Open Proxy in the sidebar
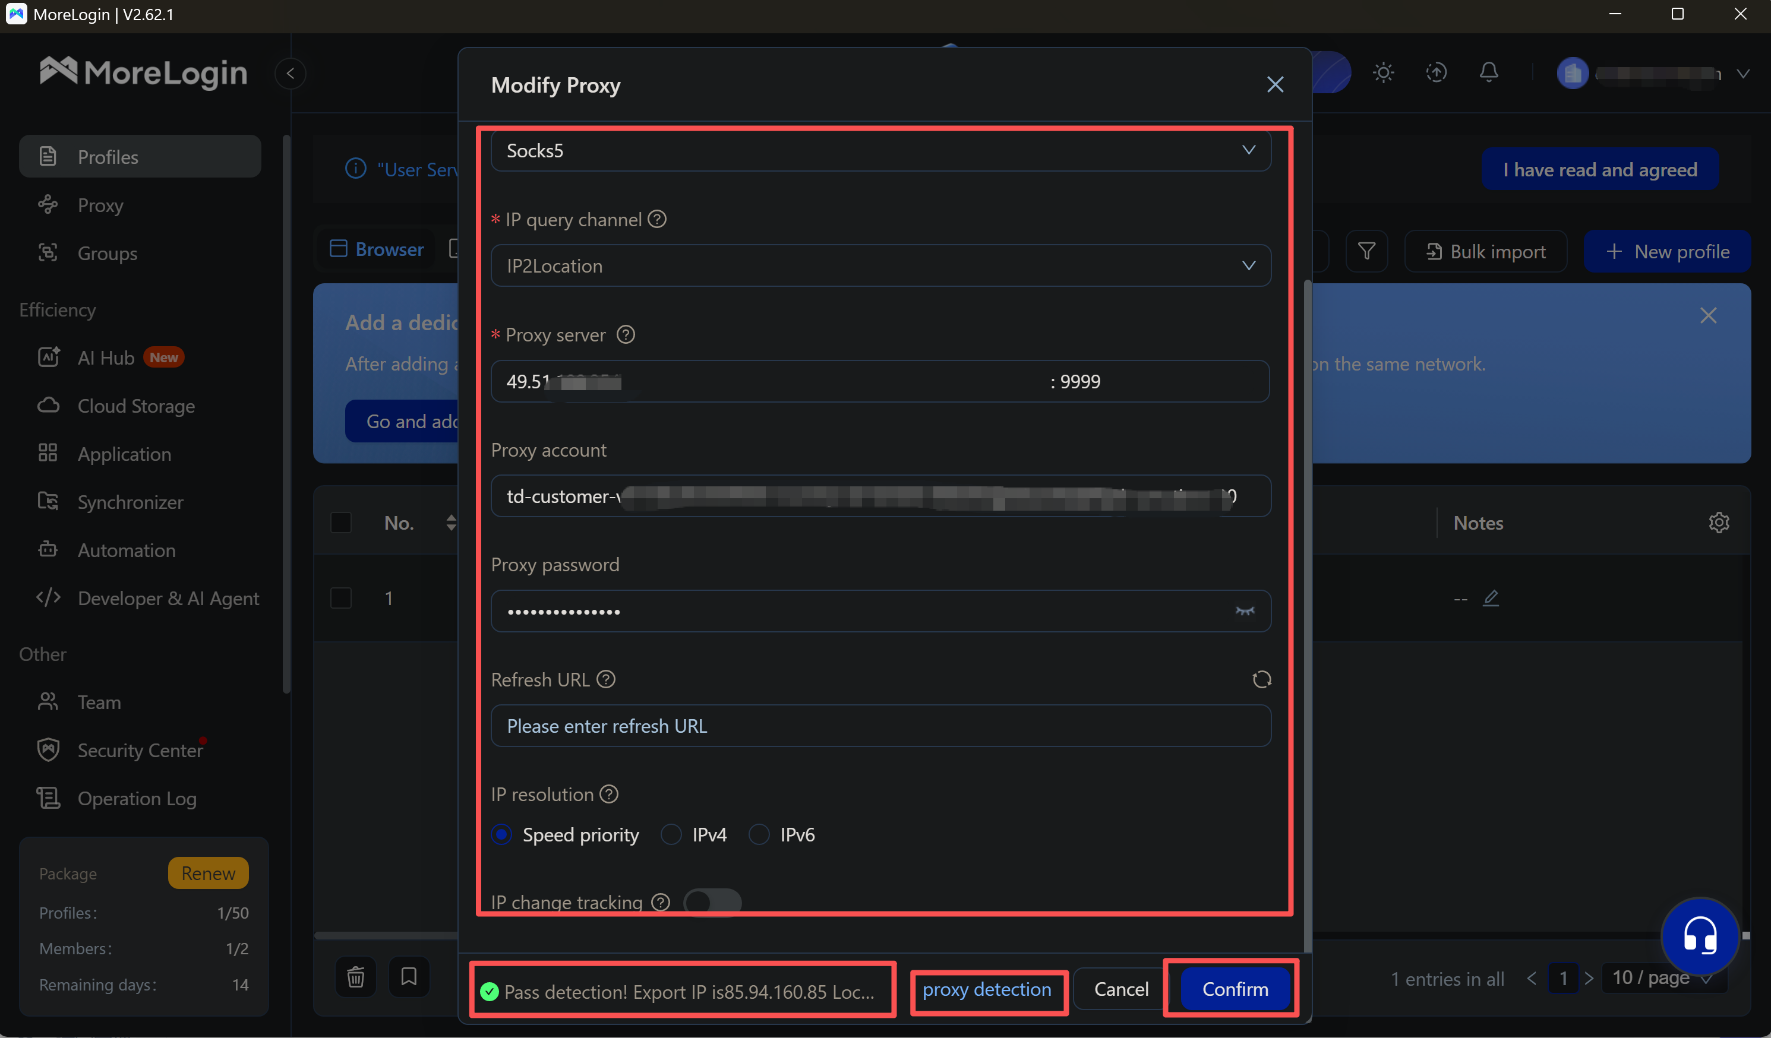The width and height of the screenshot is (1771, 1038). (x=140, y=205)
